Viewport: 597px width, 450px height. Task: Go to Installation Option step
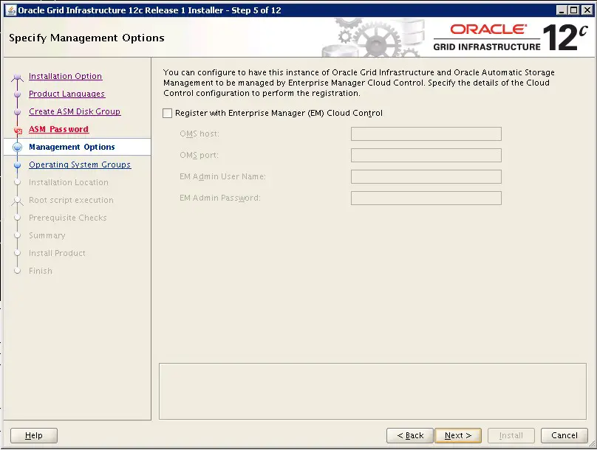point(66,76)
